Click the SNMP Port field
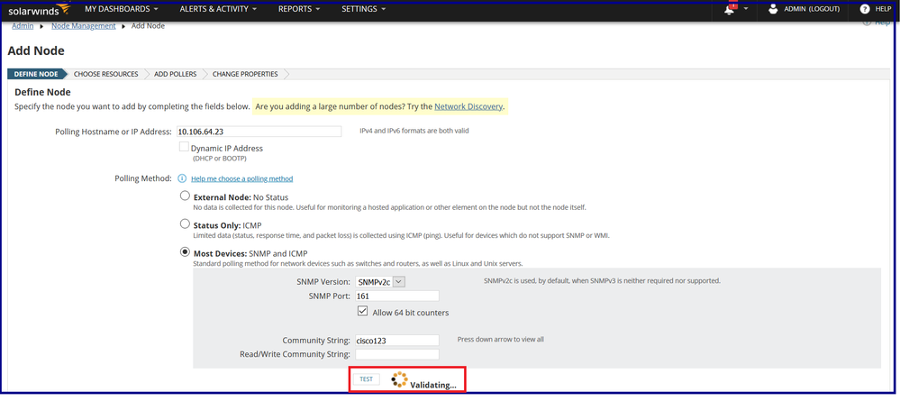 397,296
